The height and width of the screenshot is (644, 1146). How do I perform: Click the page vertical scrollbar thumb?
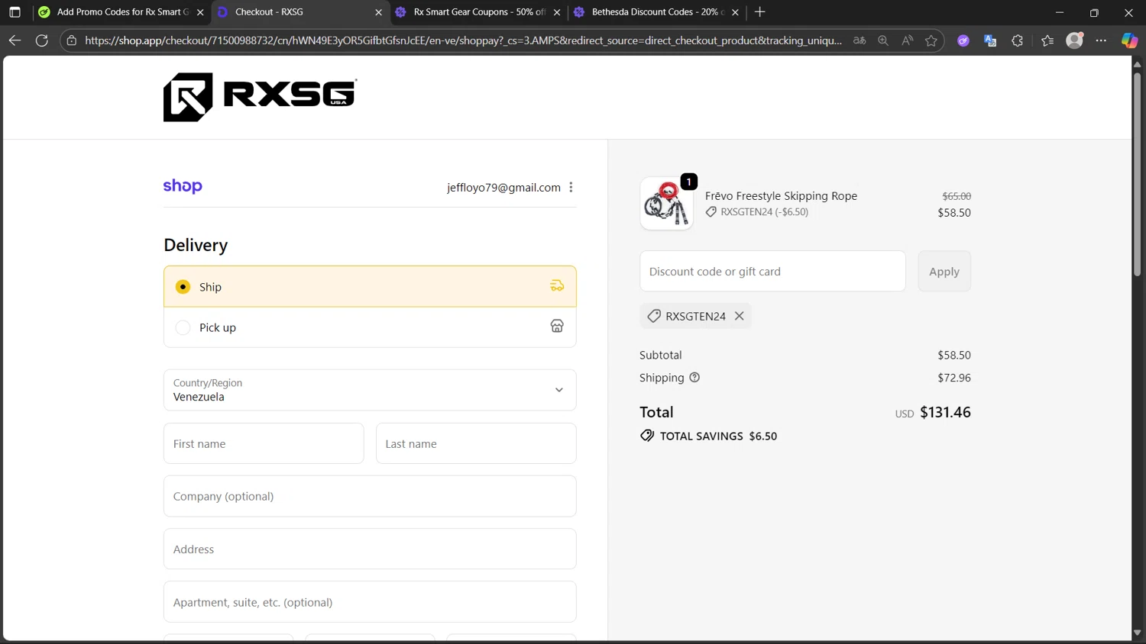tap(1137, 174)
